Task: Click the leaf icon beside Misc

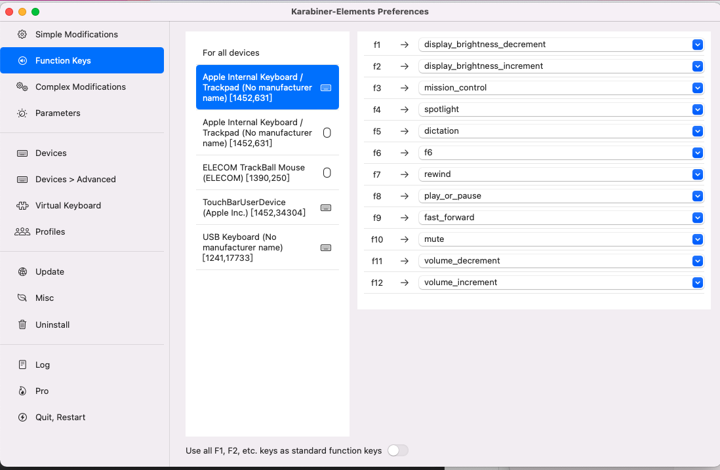Action: click(x=22, y=298)
